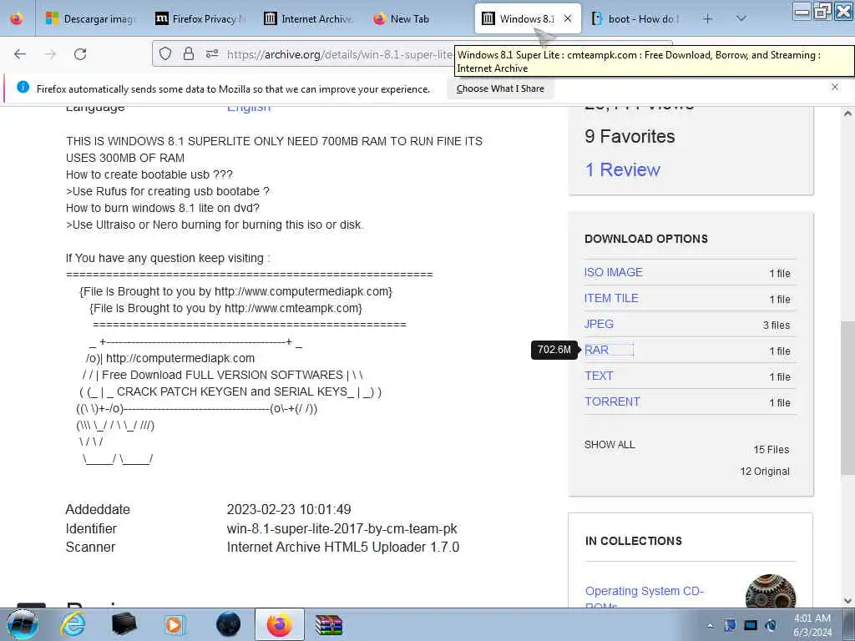Reload the current page
The width and height of the screenshot is (855, 641).
[x=80, y=54]
